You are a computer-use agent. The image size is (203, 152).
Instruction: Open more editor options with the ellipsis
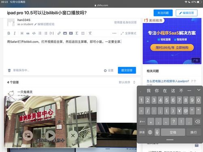(114, 33)
